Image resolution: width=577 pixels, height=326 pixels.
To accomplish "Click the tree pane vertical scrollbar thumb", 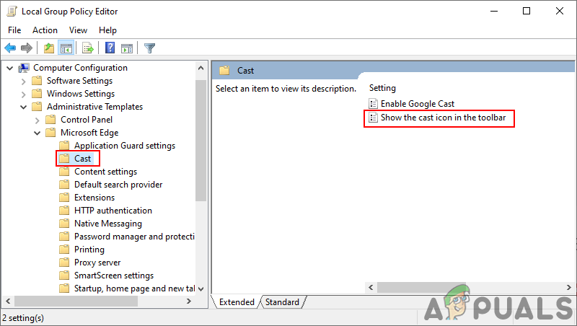I will (201, 140).
